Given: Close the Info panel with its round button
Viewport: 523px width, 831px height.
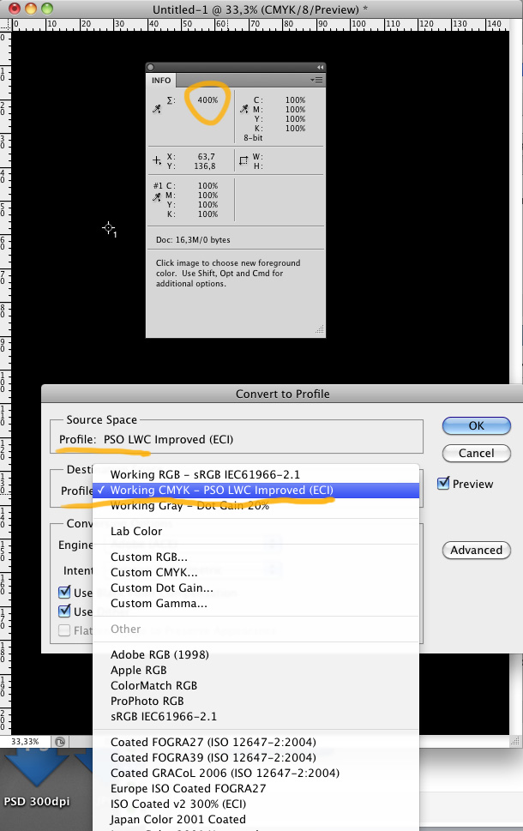Looking at the screenshot, I should (151, 67).
